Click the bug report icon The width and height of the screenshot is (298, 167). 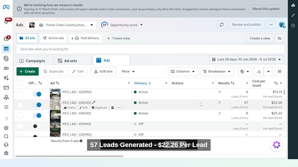coord(6,153)
